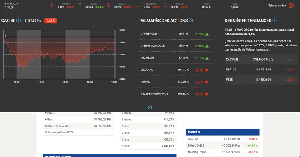Screen dimensions: 300x157
Task: Click the PALMARÈS DES ACTIONS heading
Action: click(x=163, y=21)
